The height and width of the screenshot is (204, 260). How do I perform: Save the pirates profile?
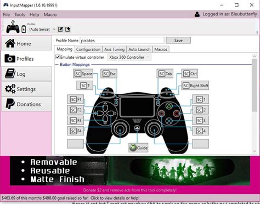(178, 41)
